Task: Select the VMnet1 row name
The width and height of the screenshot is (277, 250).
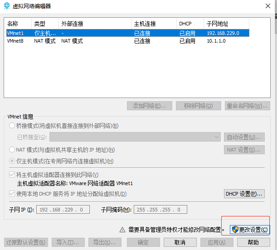Action: click(x=15, y=33)
